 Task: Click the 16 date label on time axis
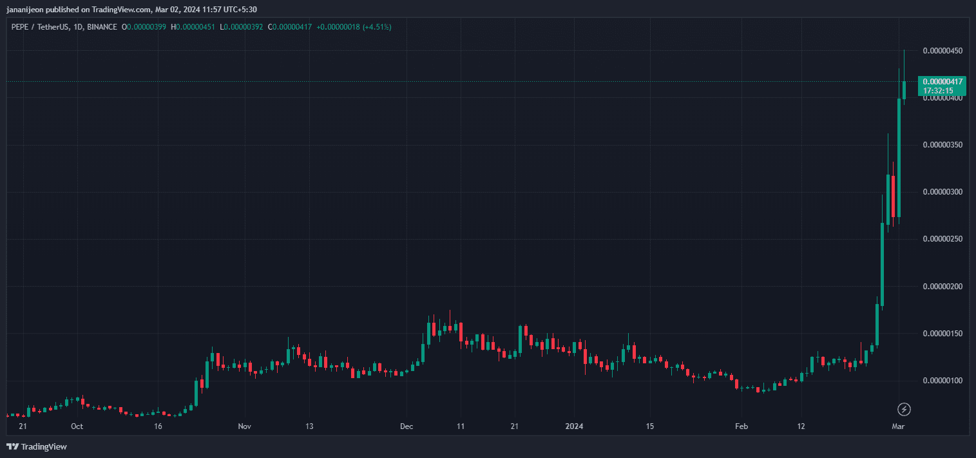click(x=158, y=426)
